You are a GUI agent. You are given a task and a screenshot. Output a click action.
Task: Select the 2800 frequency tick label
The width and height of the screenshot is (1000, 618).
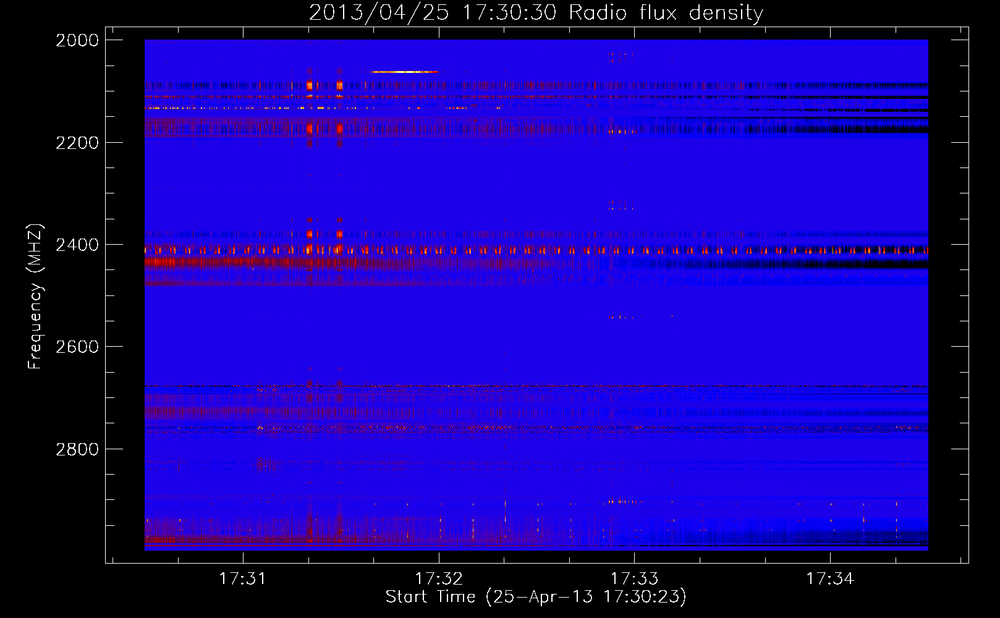point(77,449)
